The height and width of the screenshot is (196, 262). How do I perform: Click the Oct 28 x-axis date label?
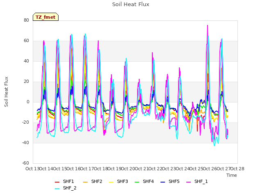(x=237, y=169)
